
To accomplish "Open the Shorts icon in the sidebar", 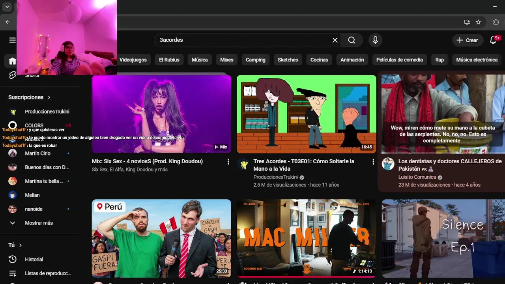I will (x=12, y=75).
